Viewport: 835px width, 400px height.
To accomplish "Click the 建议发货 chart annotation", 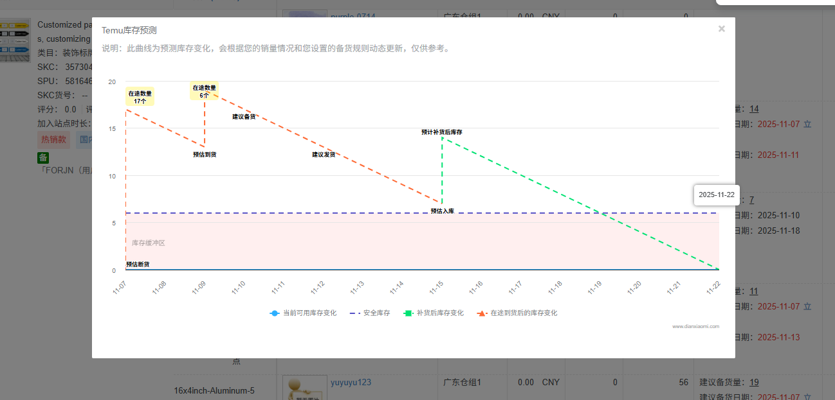I will coord(324,154).
